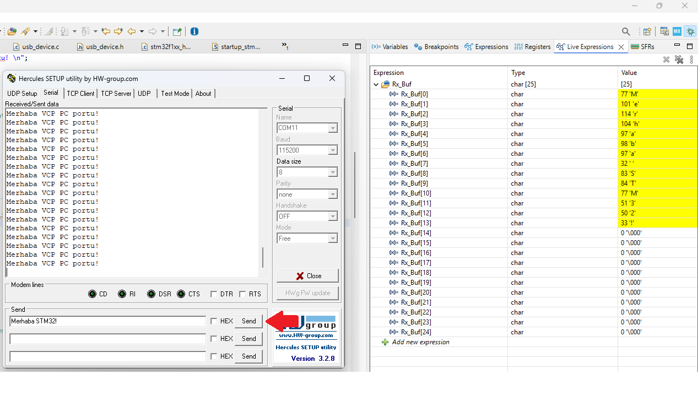The image size is (698, 401).
Task: Click the DSR modem line indicator
Action: [151, 294]
